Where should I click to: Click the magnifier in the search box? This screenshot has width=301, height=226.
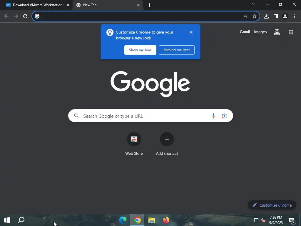(76, 115)
